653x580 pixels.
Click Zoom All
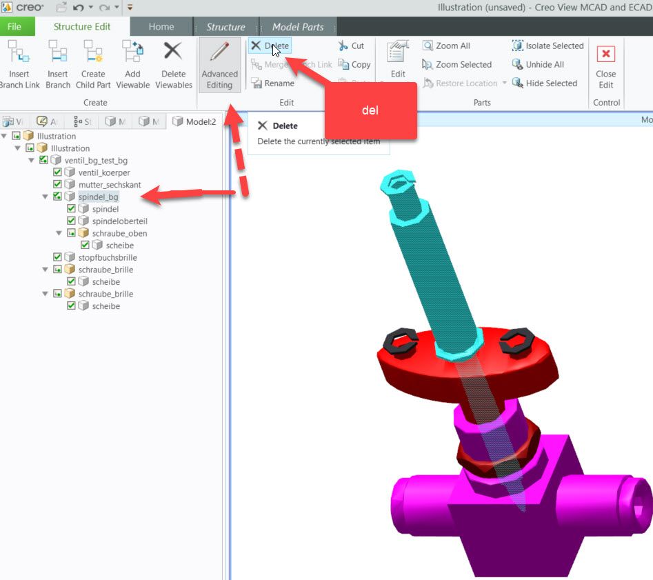pos(446,46)
